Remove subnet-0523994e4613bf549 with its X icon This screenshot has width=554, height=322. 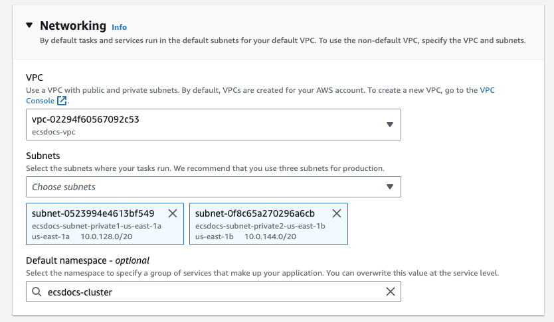coord(172,213)
